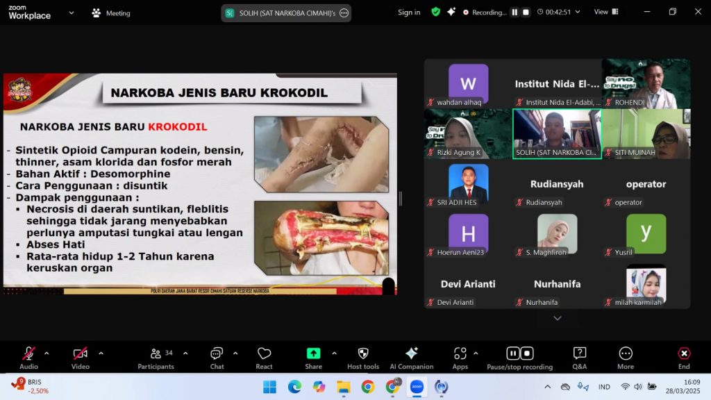
Task: Open the Q&A panel
Action: 579,354
